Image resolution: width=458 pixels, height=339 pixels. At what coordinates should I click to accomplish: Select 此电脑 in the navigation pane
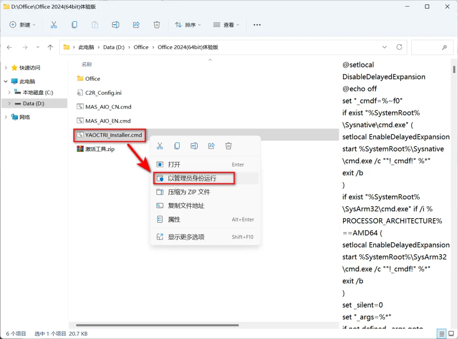coord(27,81)
